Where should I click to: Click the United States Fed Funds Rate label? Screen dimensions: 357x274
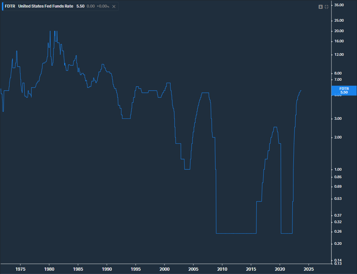46,6
